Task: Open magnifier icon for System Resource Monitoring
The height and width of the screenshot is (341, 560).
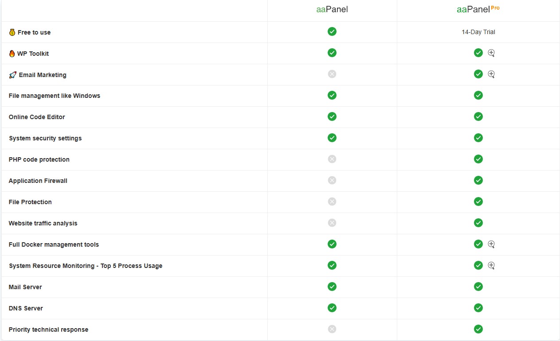Action: point(491,265)
